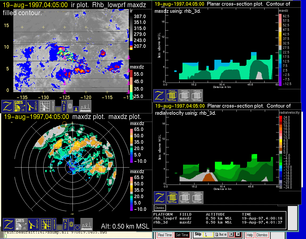306x239 pixels.
Task: Open Help in the time control bar
Action: pyautogui.click(x=250, y=235)
